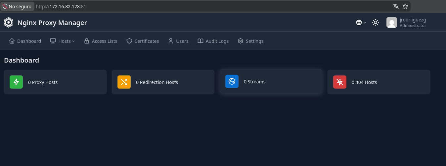The image size is (446, 166).
Task: Open the 0 Streams card
Action: pyautogui.click(x=271, y=81)
